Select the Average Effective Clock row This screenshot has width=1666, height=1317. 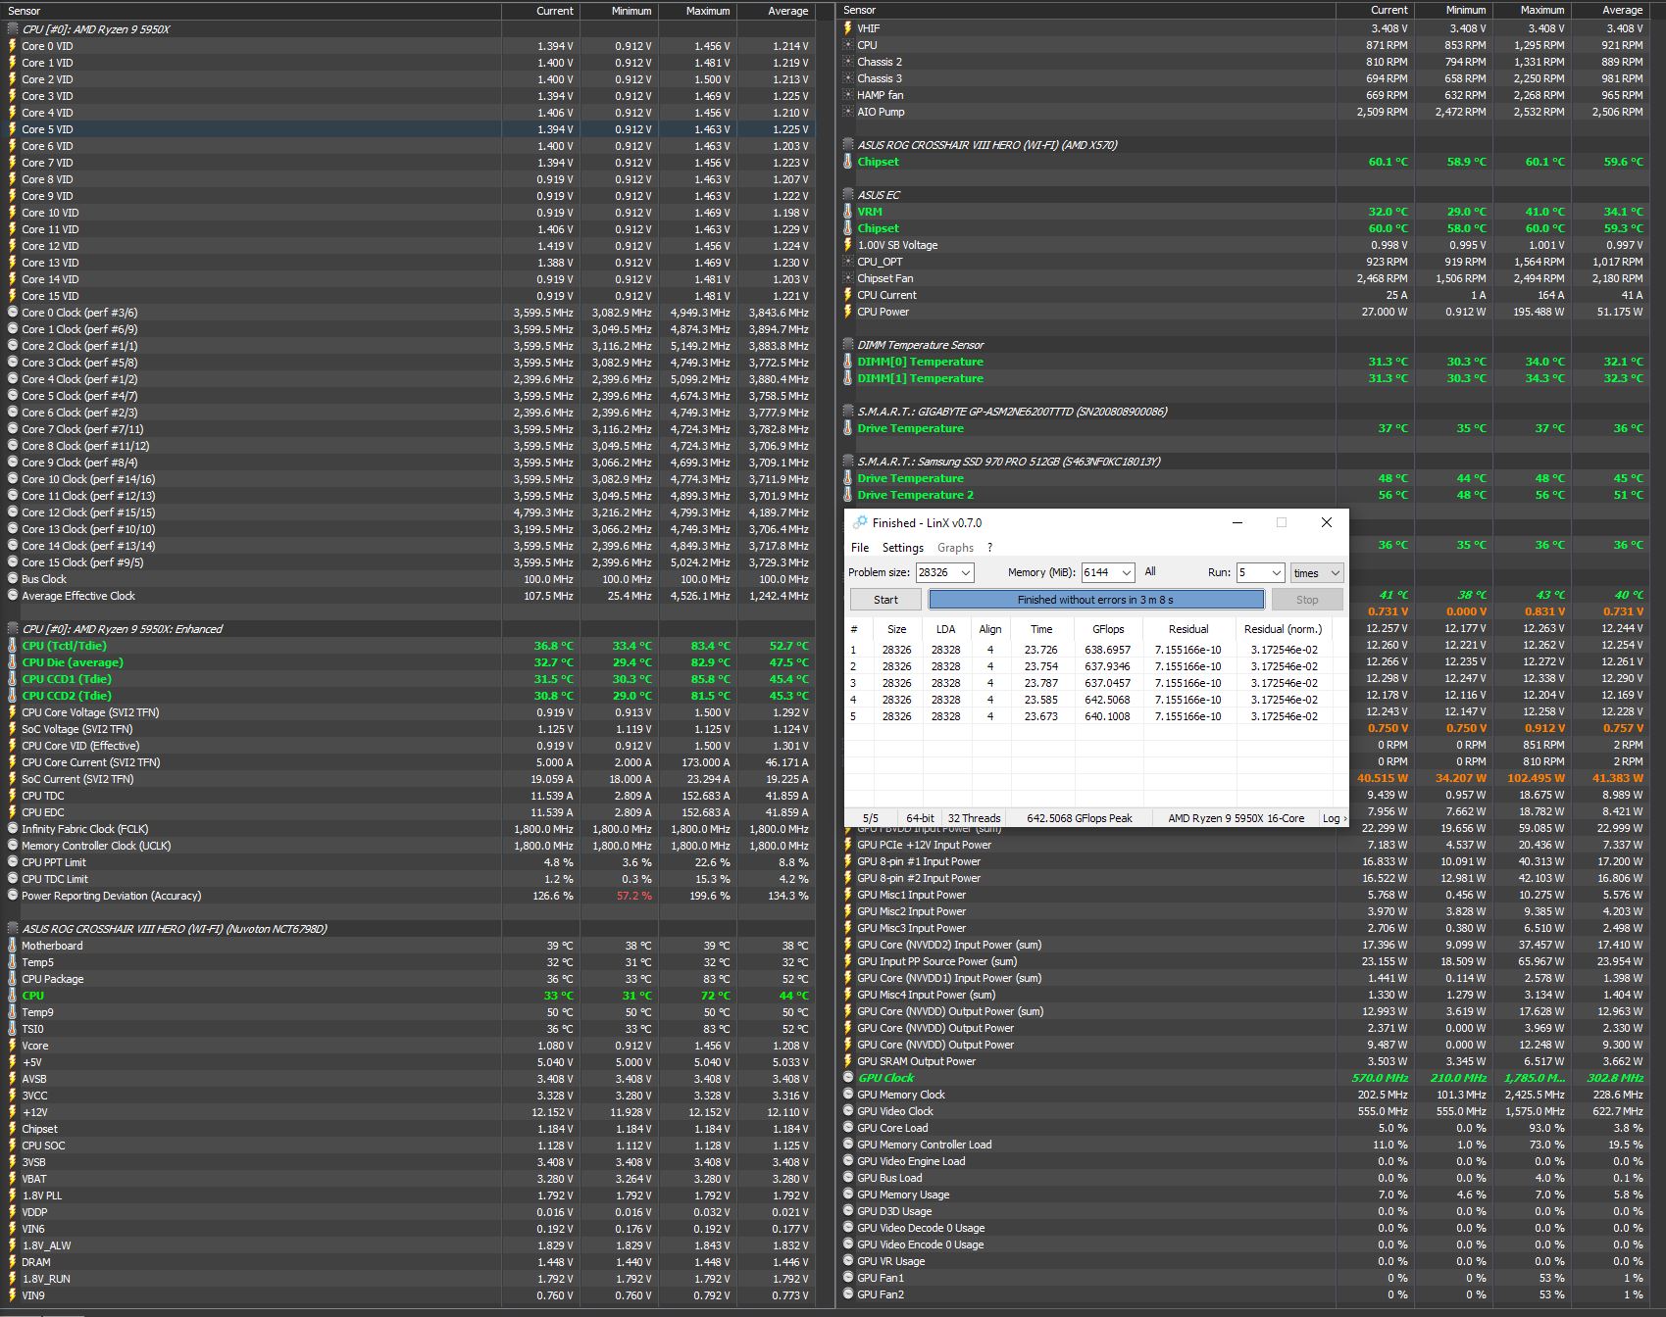(408, 596)
